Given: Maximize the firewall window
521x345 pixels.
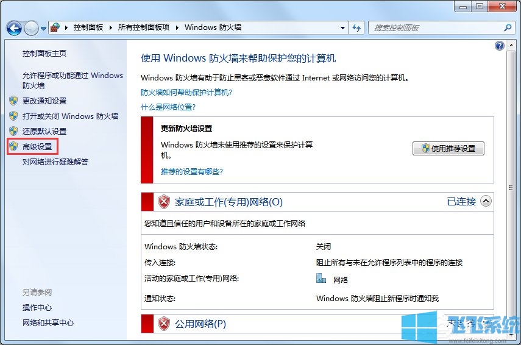Looking at the screenshot, I should (x=479, y=6).
